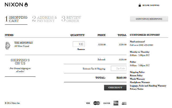This screenshot has height=108, width=172.
Task: Open the Watch Warranty link
Action: click(137, 79)
